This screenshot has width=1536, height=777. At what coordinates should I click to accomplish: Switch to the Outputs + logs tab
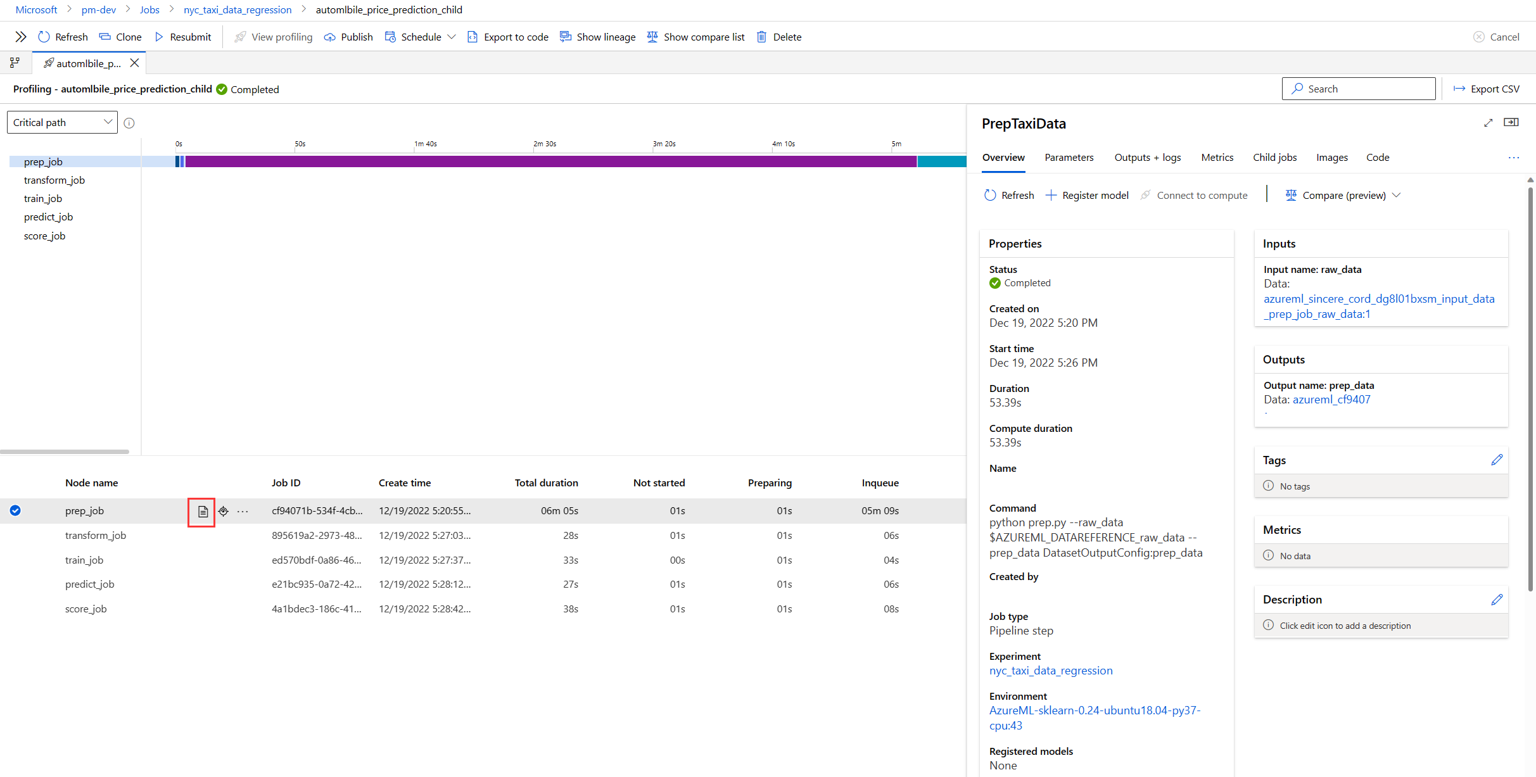[1147, 157]
